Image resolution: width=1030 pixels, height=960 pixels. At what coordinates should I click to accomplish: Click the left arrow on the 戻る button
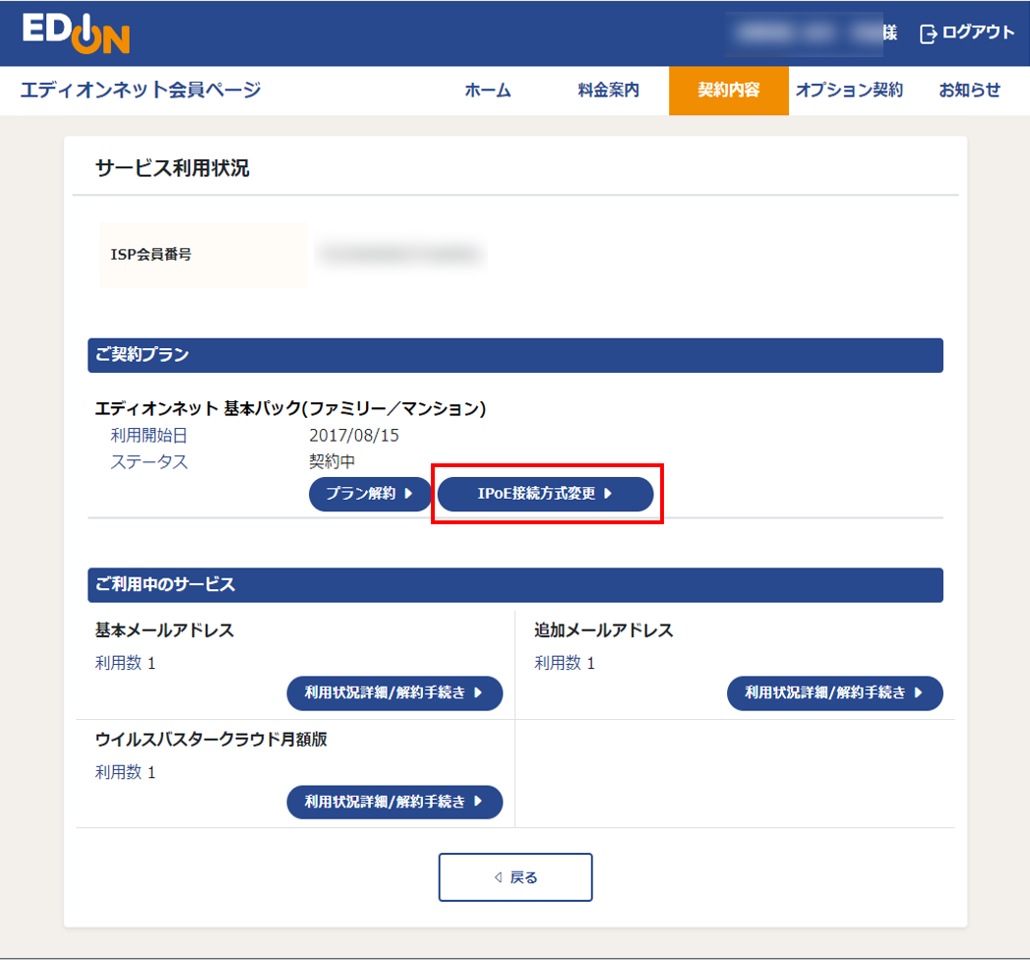click(x=498, y=877)
